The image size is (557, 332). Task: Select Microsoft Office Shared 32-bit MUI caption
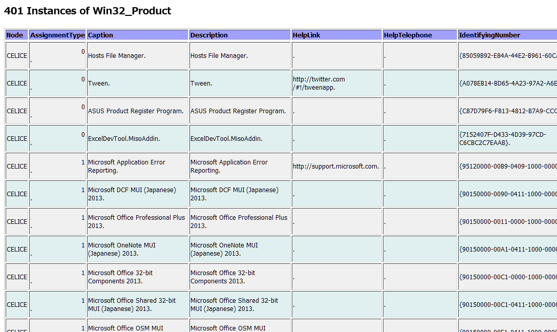(x=132, y=304)
